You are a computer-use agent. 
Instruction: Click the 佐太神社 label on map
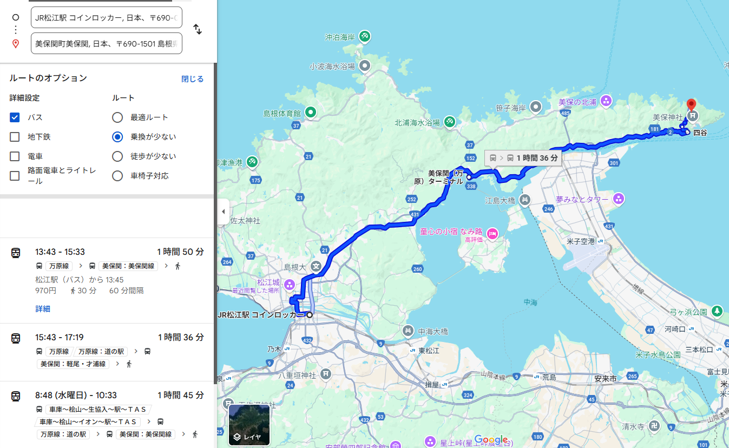[245, 221]
